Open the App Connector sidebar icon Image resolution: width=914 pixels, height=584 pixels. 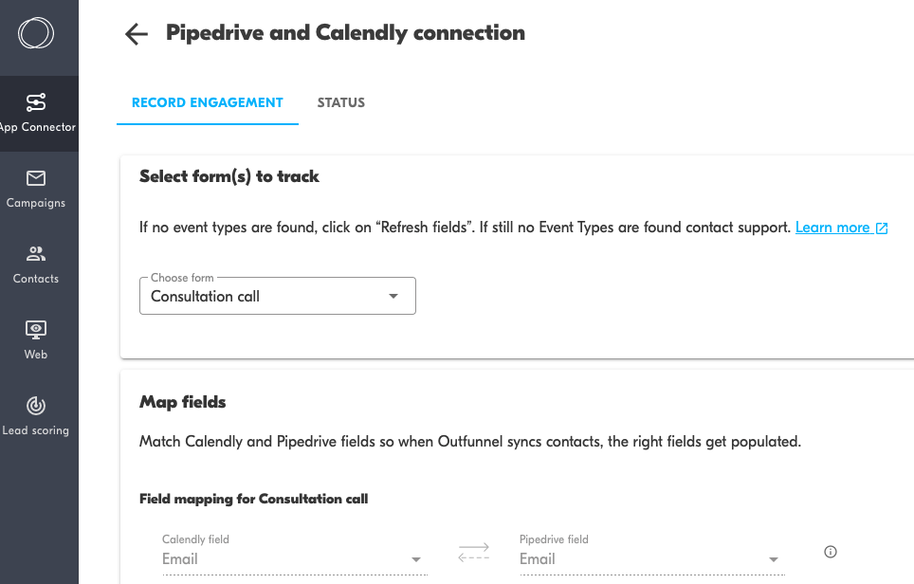tap(36, 102)
